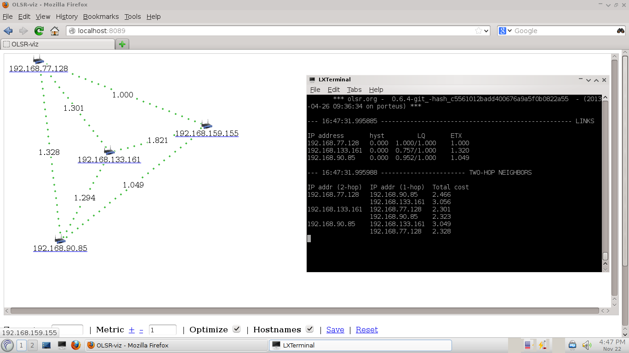Click the 192.168.133.161 node link

pos(109,160)
